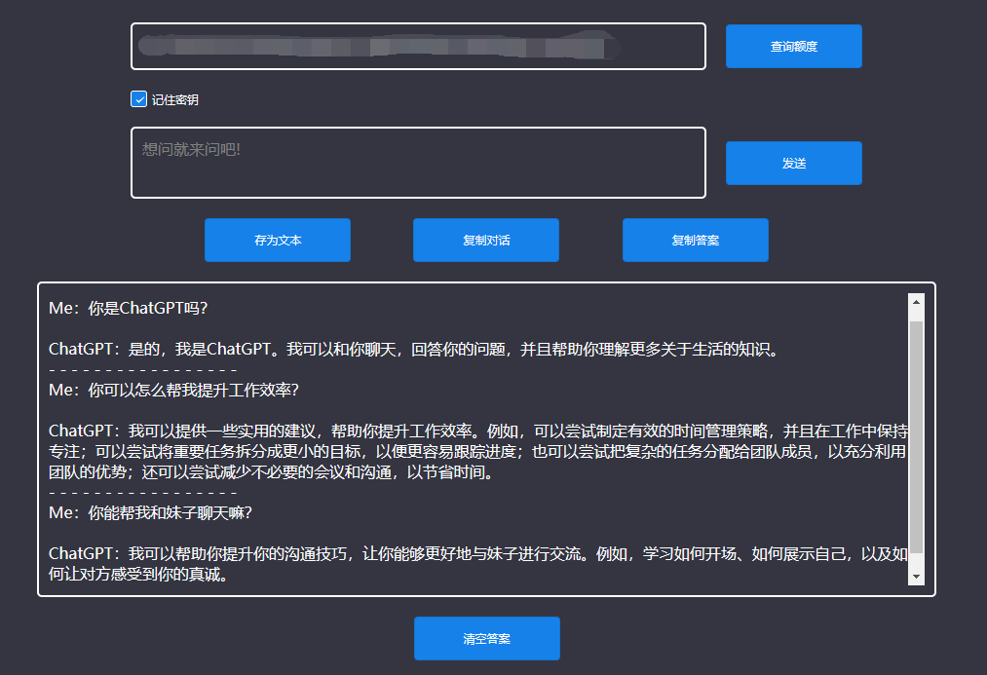Click inside the API key input field

[418, 46]
